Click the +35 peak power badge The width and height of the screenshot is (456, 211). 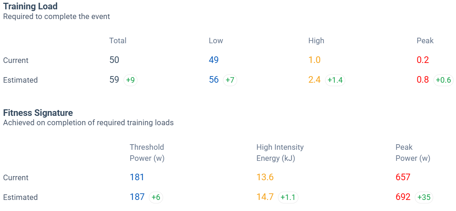tap(424, 198)
